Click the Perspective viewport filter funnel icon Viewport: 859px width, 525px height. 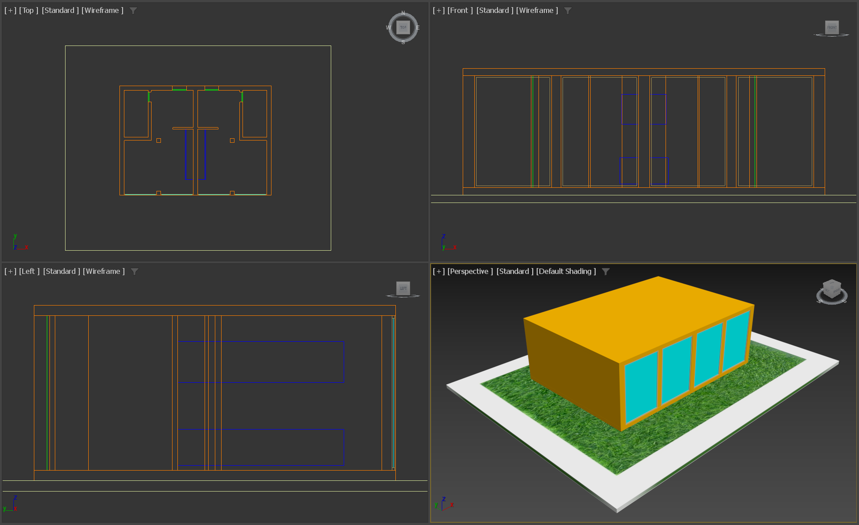pos(606,272)
